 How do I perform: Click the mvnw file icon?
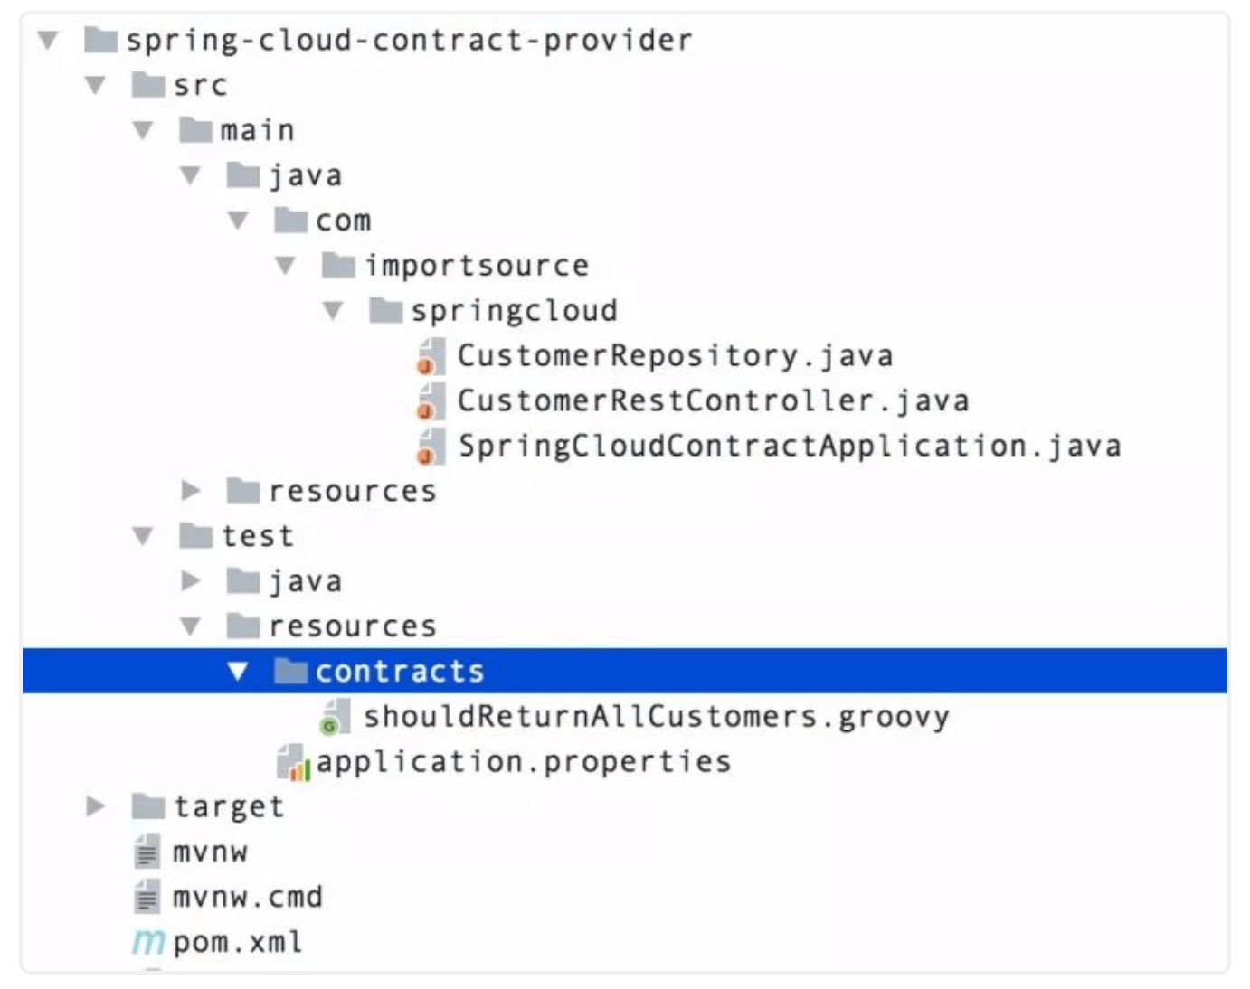147,852
